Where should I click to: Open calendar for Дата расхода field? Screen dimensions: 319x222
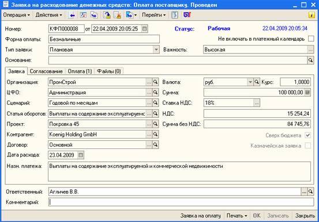pos(81,155)
